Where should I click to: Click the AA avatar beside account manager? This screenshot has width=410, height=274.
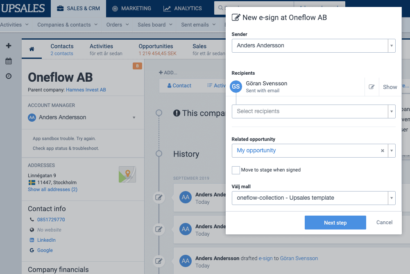[x=32, y=117]
